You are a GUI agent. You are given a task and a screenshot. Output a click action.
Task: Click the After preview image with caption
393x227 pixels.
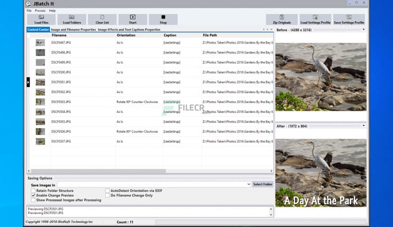[321, 173]
